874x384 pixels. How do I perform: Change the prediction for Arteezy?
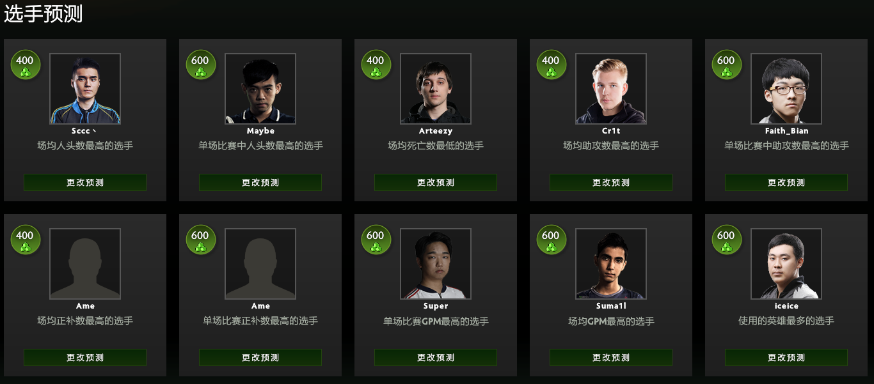click(x=436, y=182)
